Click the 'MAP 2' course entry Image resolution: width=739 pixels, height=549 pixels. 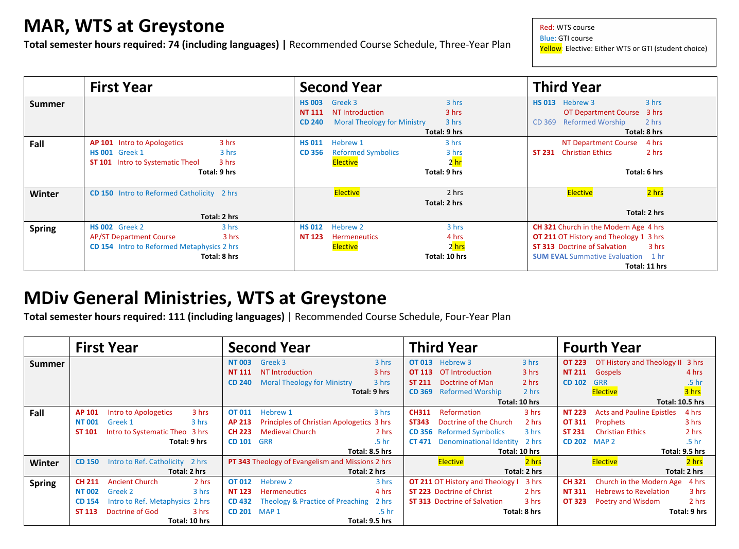click(x=604, y=442)
